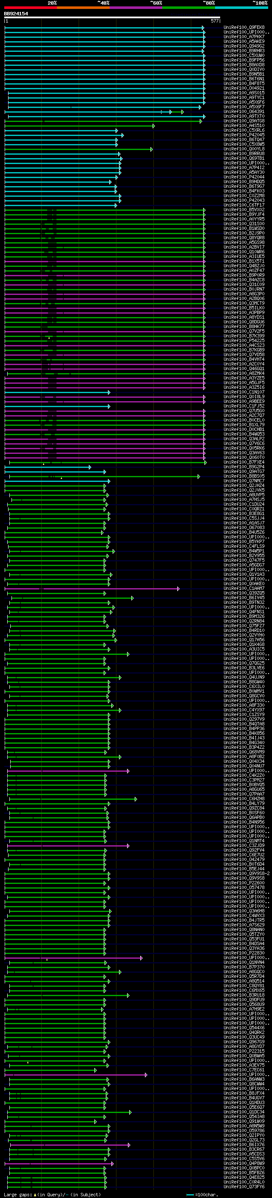The width and height of the screenshot is (272, 1198).
Task: Select hit label UniRef100_C6TF17
Action: click(244, 205)
